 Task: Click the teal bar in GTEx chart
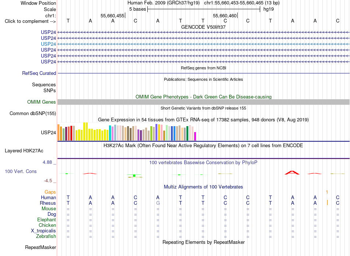coord(110,133)
